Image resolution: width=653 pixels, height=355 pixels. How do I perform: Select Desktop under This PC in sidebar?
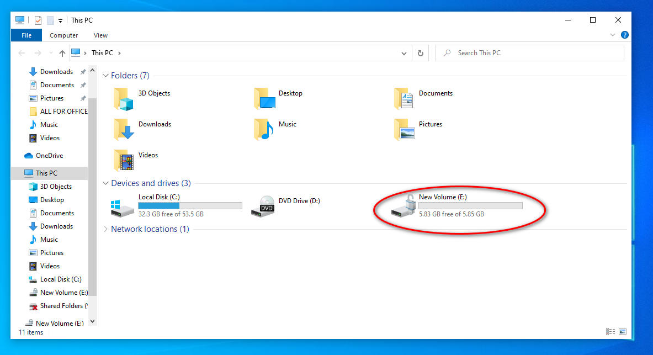(x=46, y=199)
